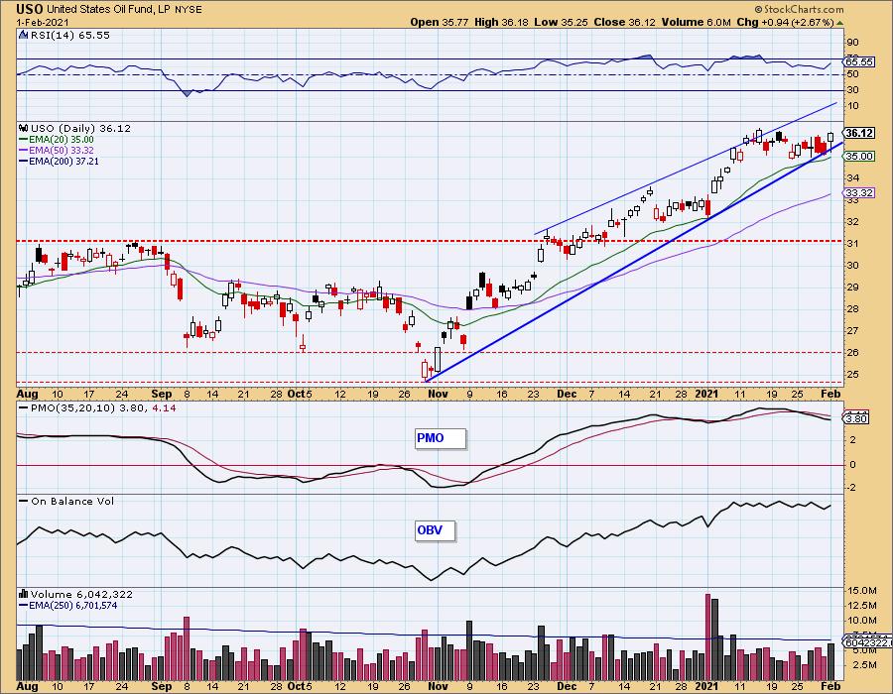Click the Sep label beneath the volume panel
This screenshot has height=694, width=893.
[x=162, y=686]
